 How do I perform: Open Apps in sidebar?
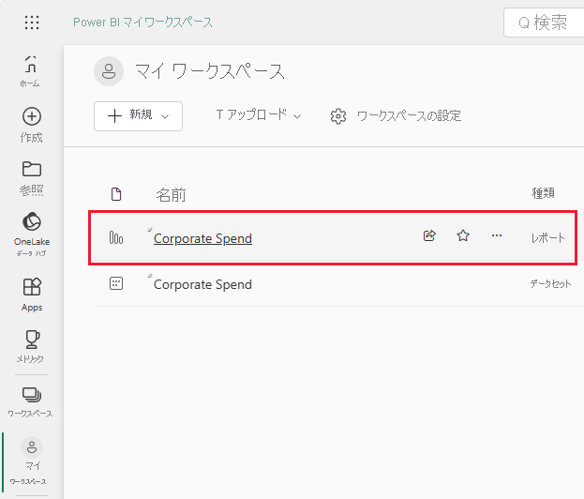click(32, 295)
